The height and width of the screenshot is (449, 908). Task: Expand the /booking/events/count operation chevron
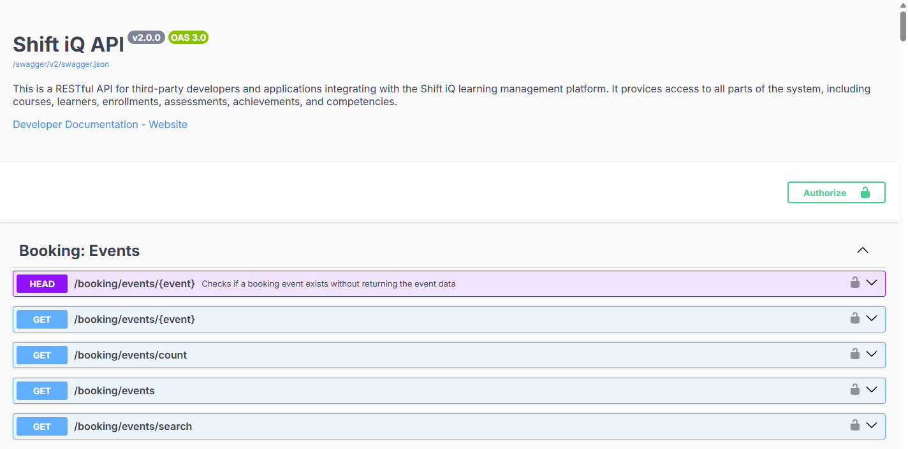(x=872, y=353)
